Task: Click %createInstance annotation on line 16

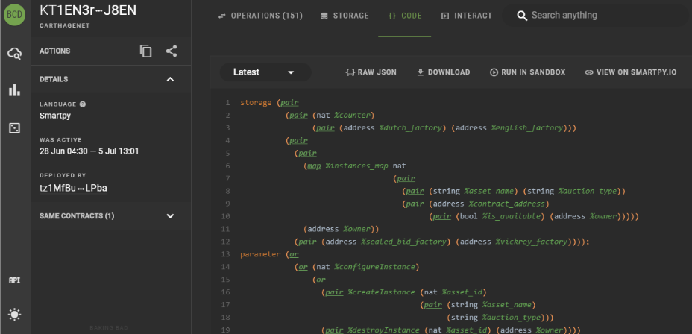Action: [381, 292]
